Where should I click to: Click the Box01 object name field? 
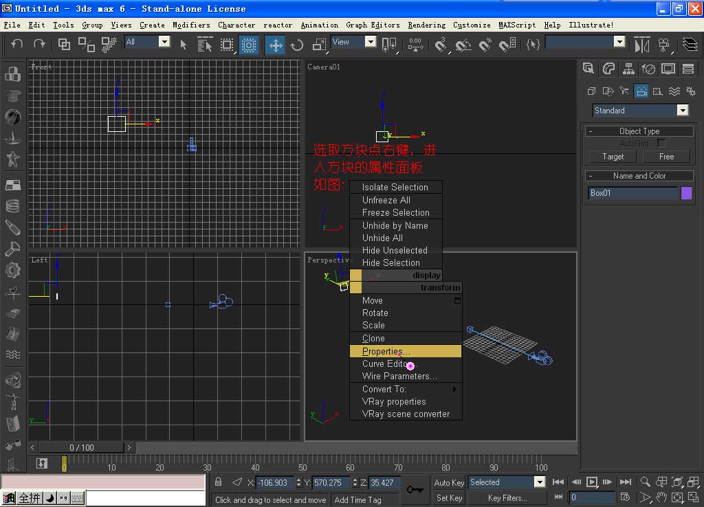(x=632, y=193)
